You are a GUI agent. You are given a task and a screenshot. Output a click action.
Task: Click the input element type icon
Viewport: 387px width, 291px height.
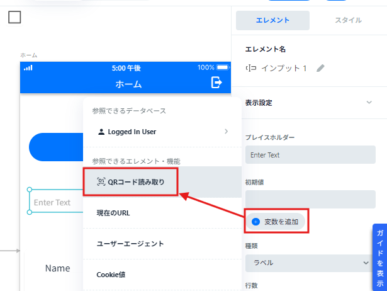point(250,68)
